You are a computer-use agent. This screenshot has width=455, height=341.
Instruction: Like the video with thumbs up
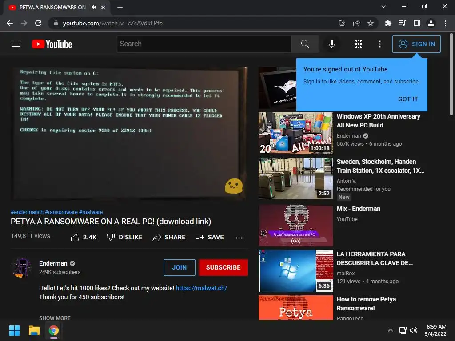point(84,237)
